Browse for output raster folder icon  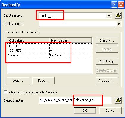tap(118, 100)
